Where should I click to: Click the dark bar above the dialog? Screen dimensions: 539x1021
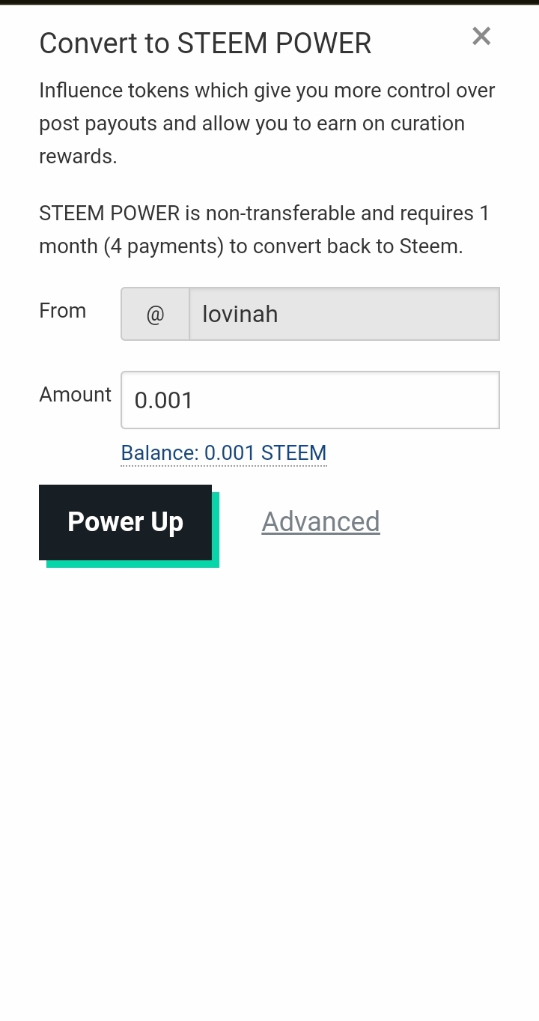coord(269,2)
